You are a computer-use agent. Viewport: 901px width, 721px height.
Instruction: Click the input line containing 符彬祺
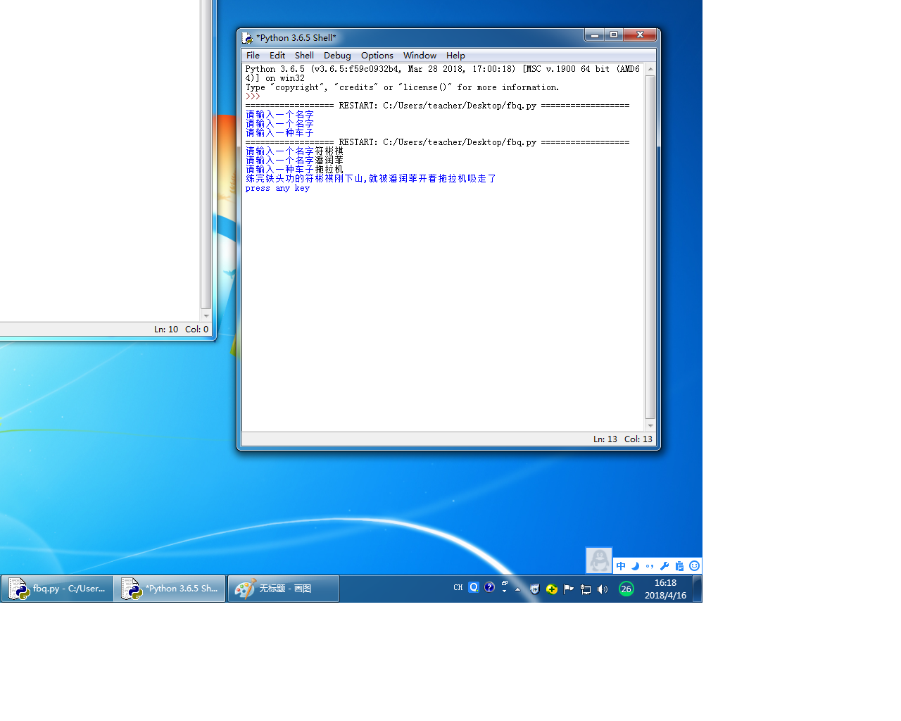tap(294, 151)
